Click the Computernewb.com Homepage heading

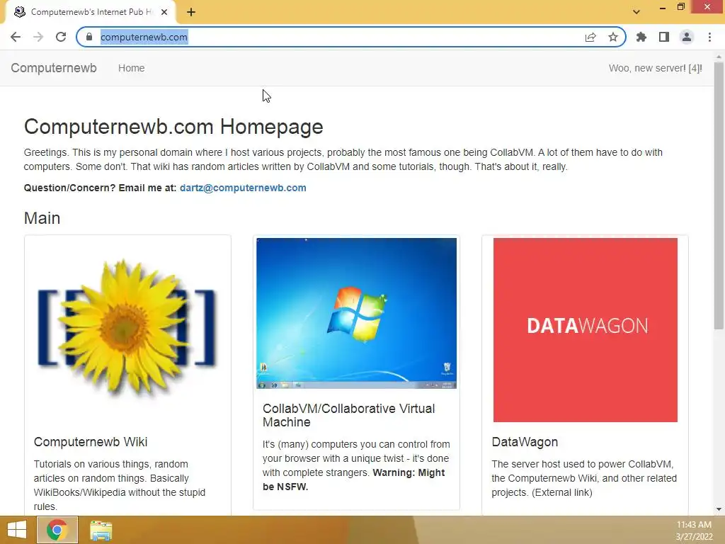click(x=173, y=127)
